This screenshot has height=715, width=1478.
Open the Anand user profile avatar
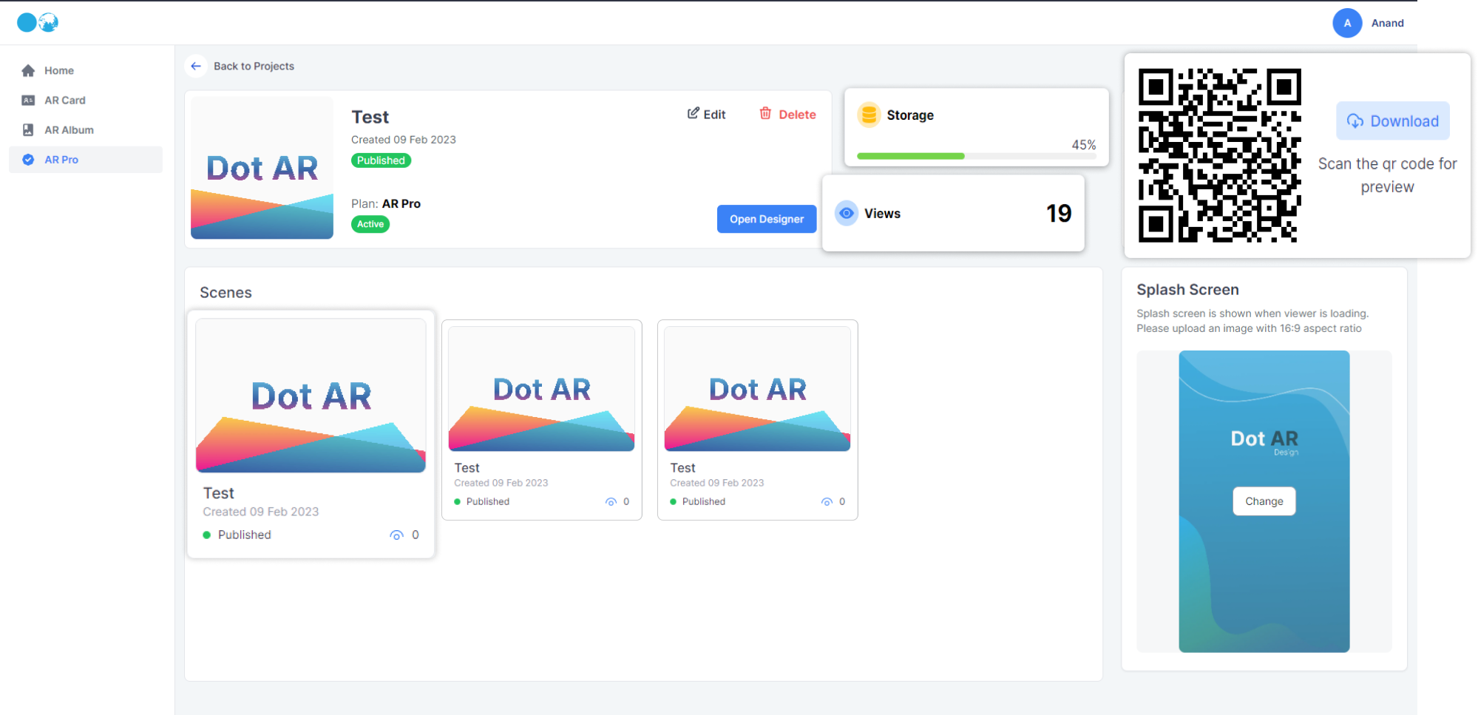(1347, 23)
